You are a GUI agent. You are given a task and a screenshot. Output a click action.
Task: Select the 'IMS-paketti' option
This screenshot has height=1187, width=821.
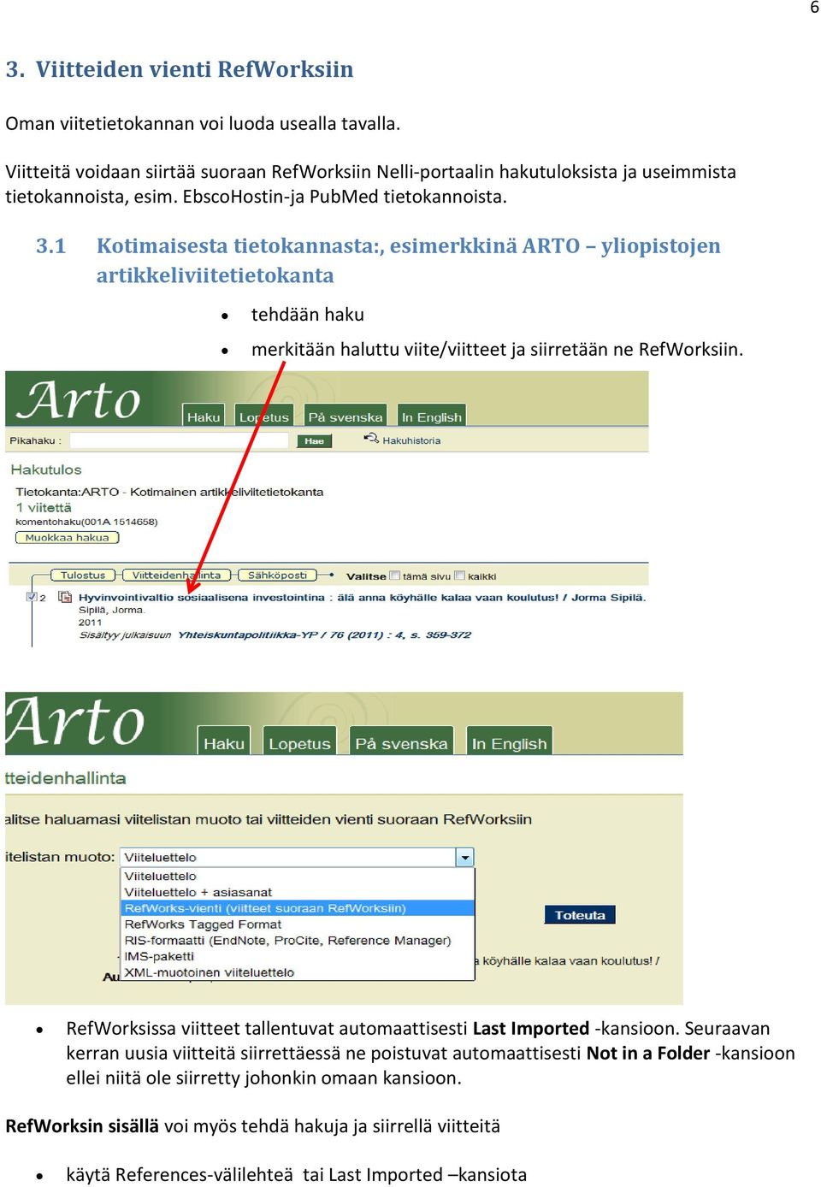[159, 956]
